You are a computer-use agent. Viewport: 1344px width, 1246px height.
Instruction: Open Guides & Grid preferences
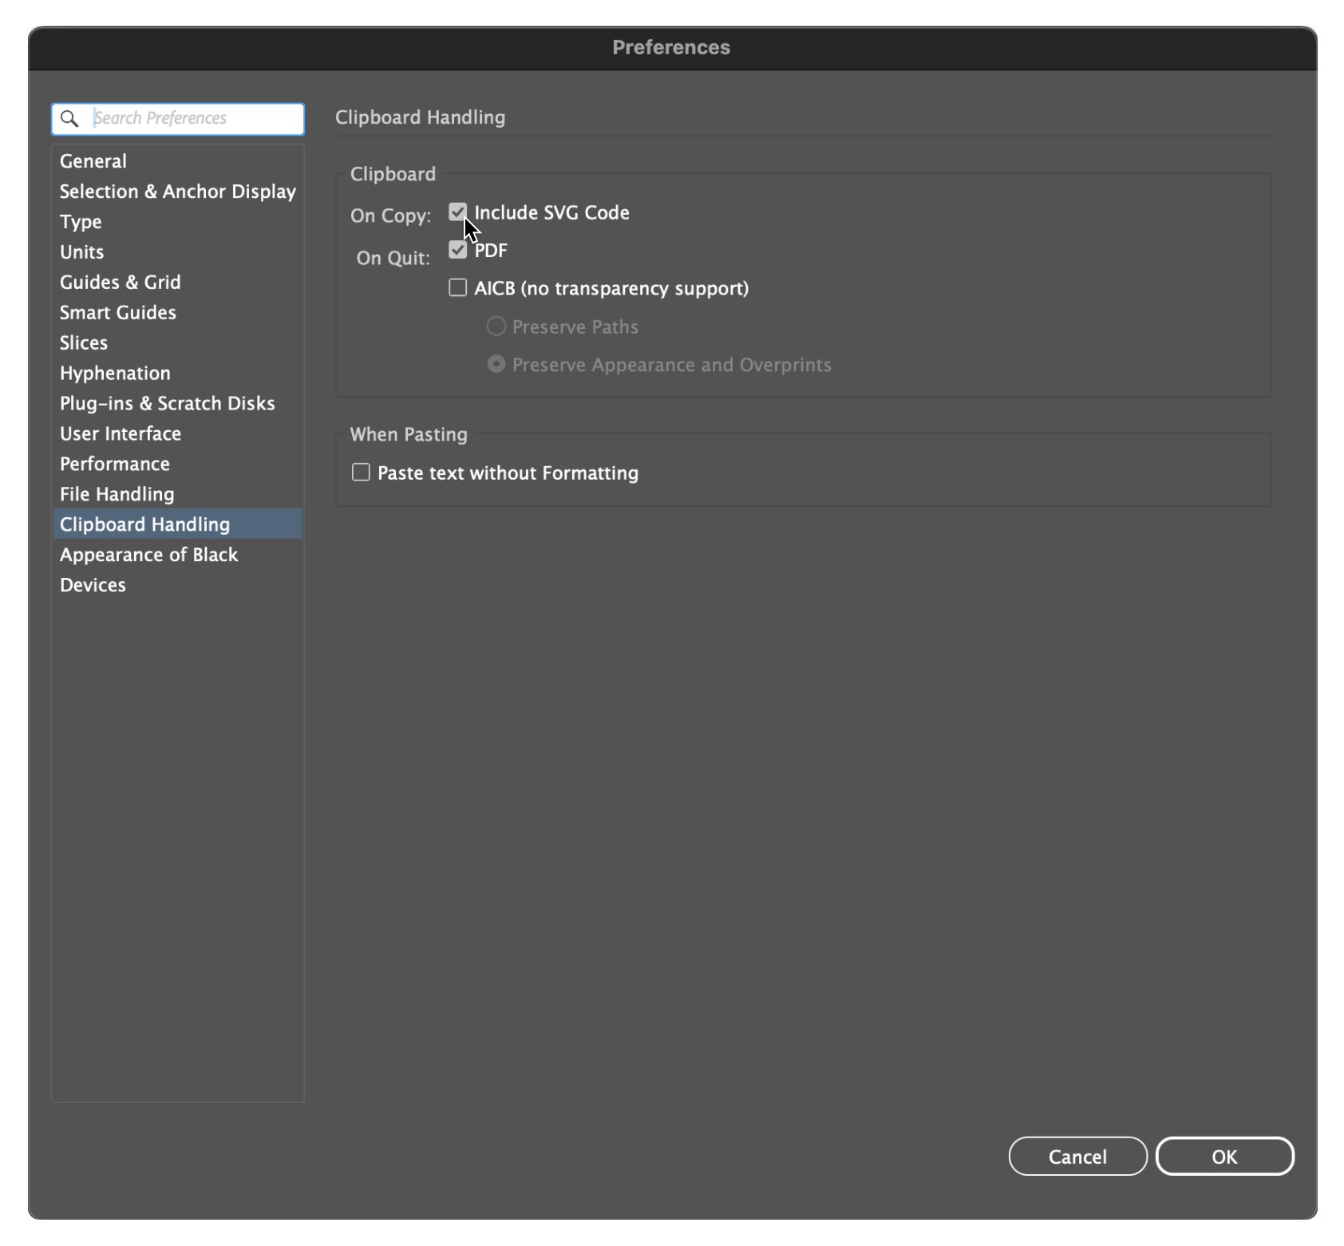click(120, 282)
